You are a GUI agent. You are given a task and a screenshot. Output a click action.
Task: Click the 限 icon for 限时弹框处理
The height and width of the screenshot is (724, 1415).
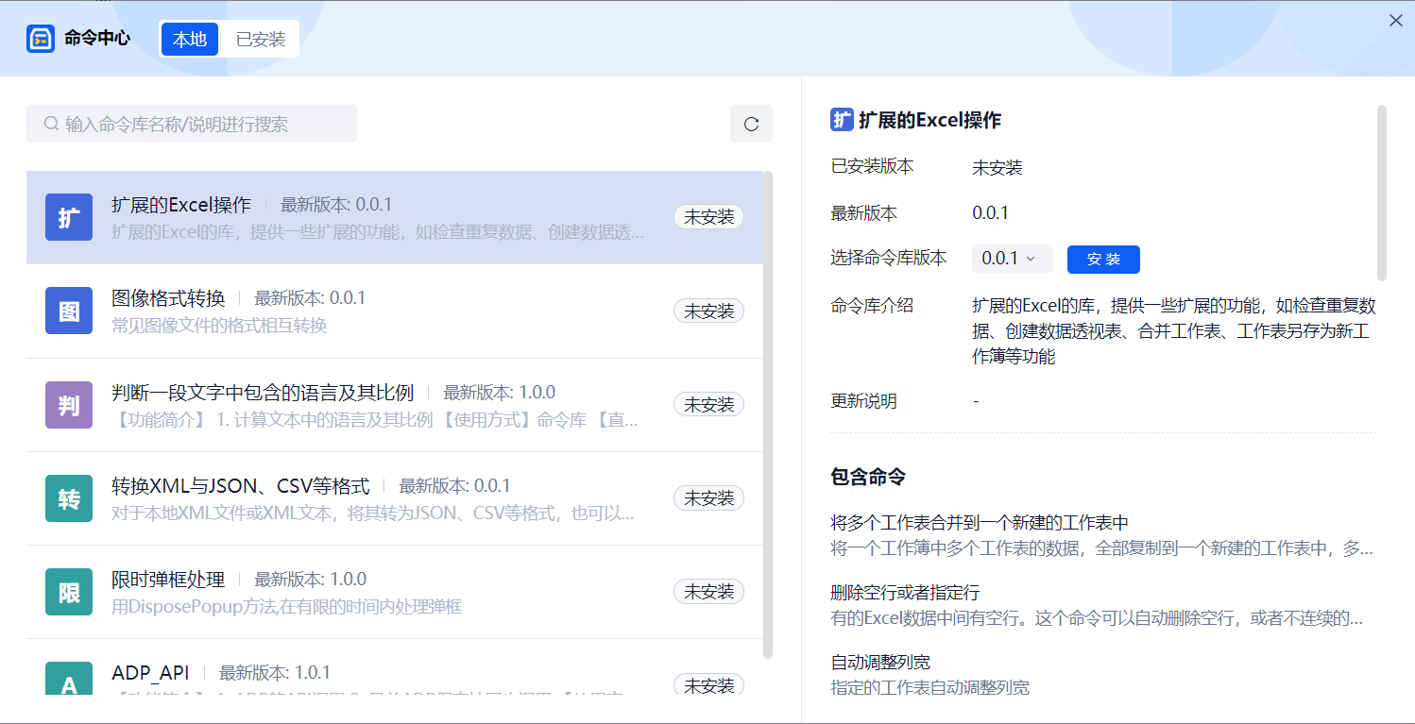click(69, 592)
